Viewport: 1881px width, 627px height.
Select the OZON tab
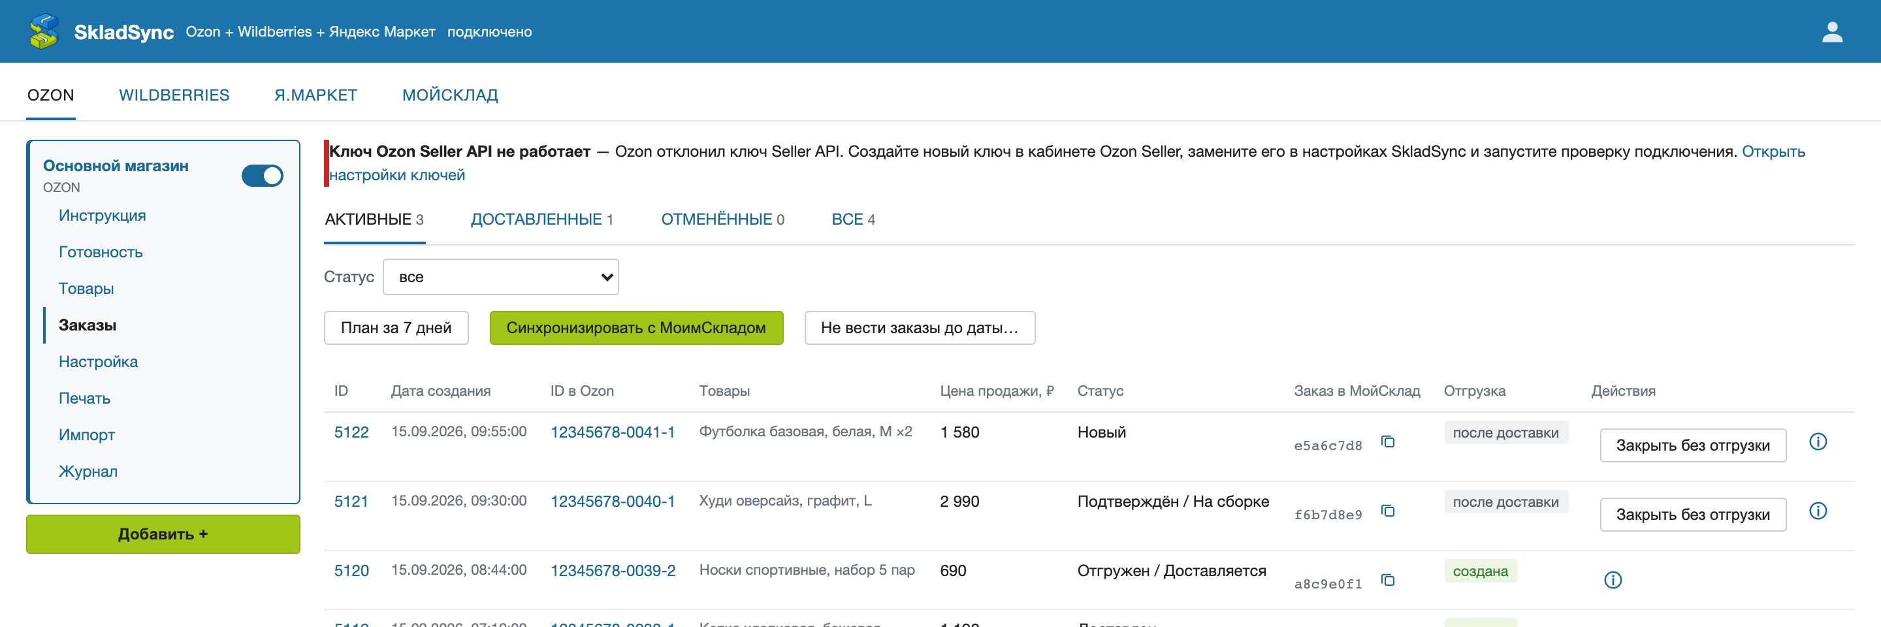pyautogui.click(x=50, y=95)
